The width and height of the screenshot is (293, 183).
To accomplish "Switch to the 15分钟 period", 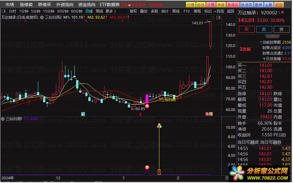I will click(x=49, y=11).
